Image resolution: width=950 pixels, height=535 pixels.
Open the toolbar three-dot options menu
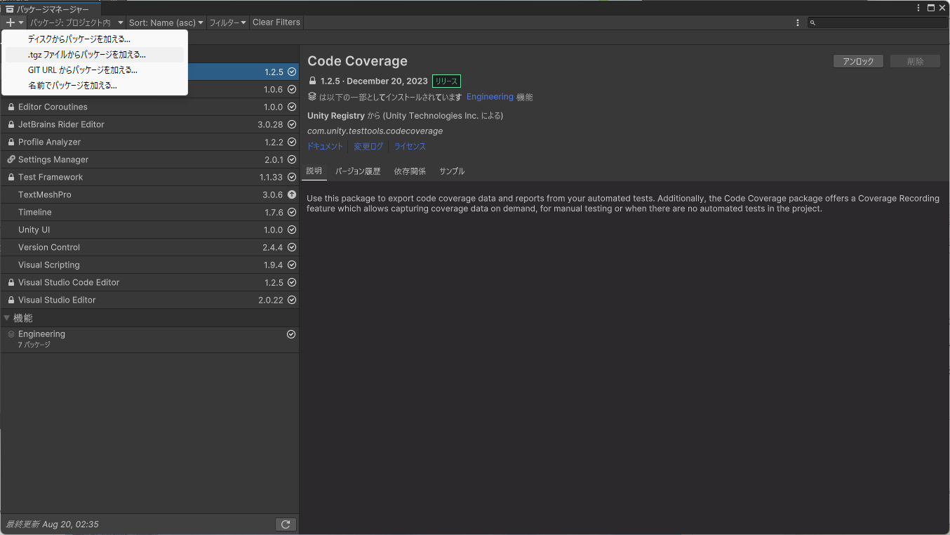coord(798,22)
